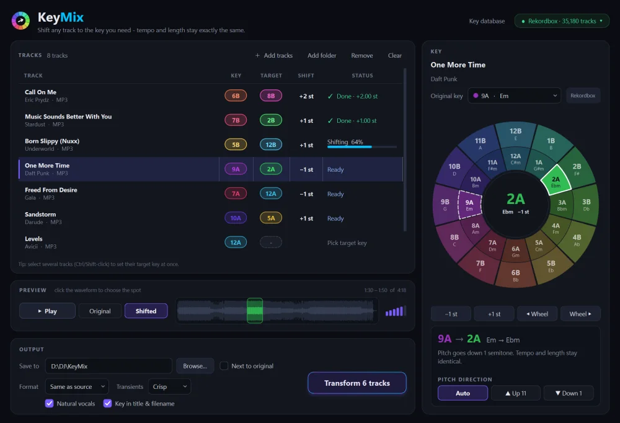The height and width of the screenshot is (423, 620).
Task: Click the Add tracks option
Action: pyautogui.click(x=274, y=55)
